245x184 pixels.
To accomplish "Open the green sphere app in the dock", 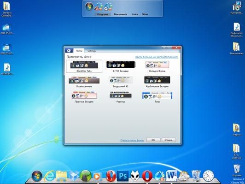I will (x=86, y=176).
